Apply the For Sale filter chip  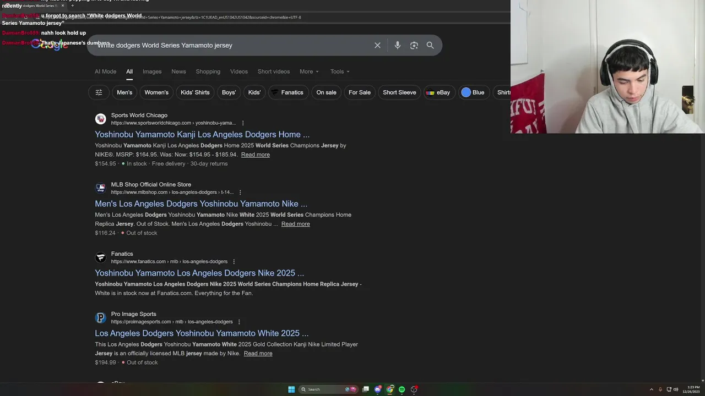360,92
